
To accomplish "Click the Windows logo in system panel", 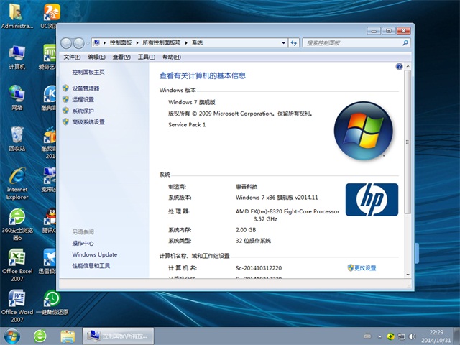I will 363,131.
